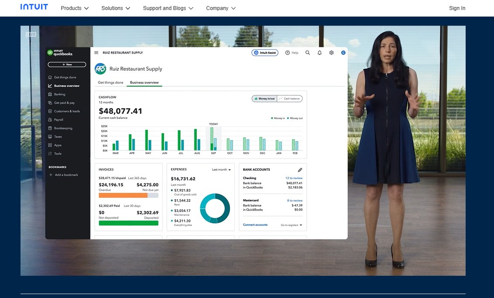Click the $3,054.17 Maintenance expense
Viewport: 494px width, 298px height.
[x=182, y=210]
